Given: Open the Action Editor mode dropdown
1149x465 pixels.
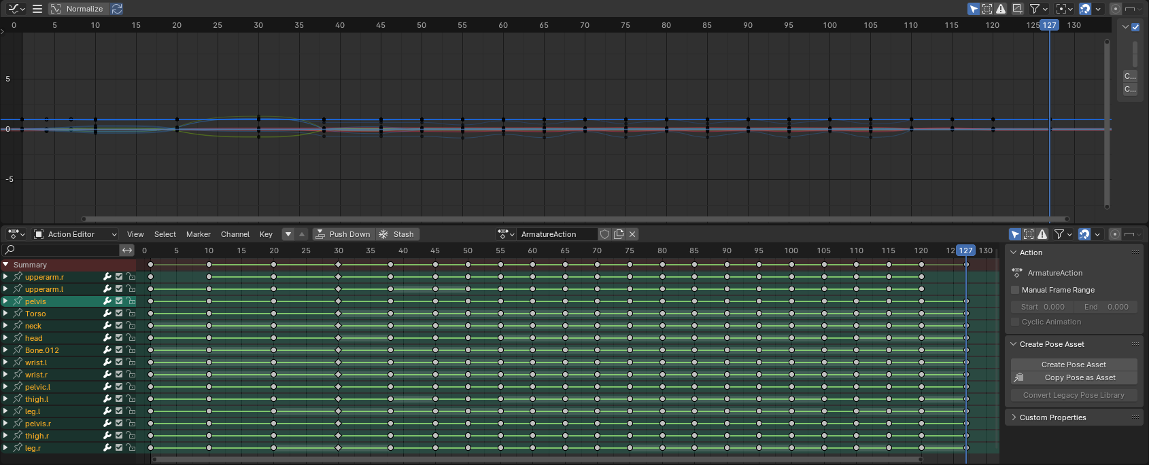Looking at the screenshot, I should 75,234.
